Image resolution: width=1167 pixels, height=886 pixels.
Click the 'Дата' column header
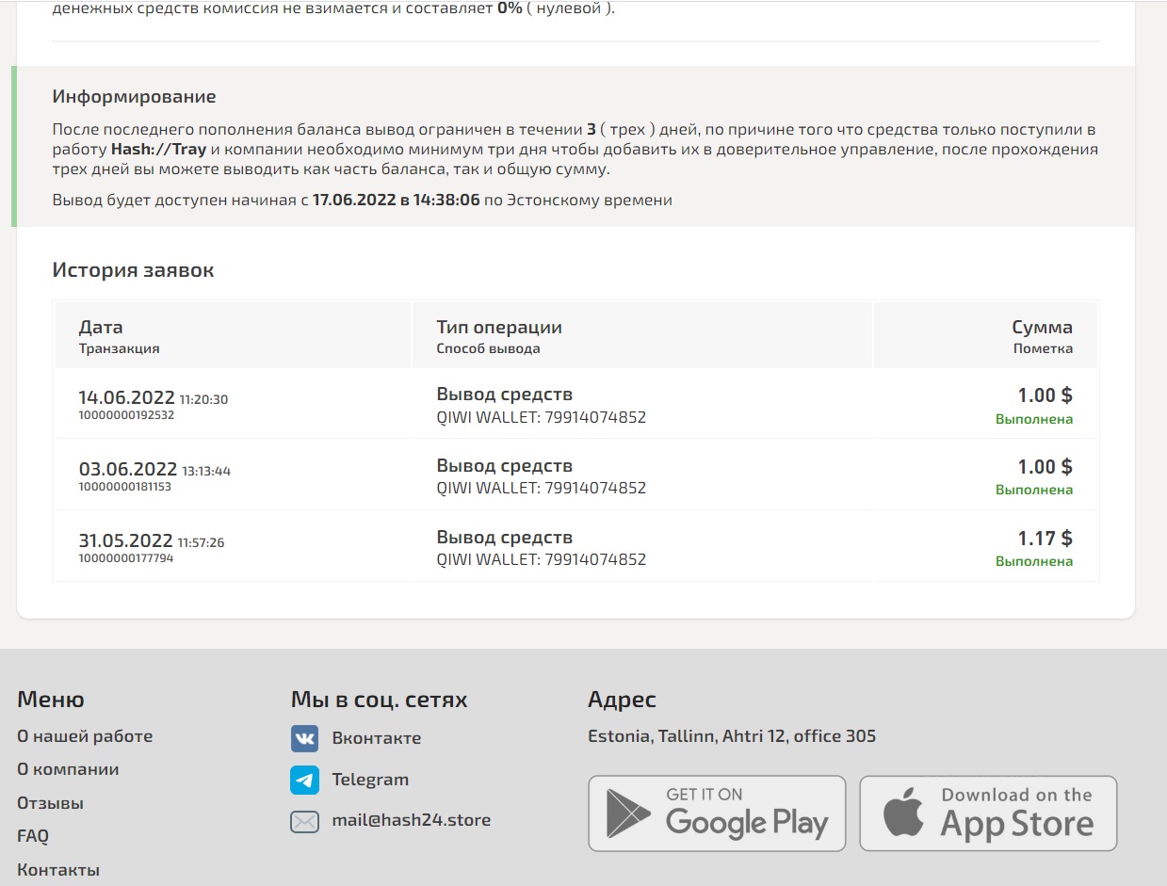101,328
